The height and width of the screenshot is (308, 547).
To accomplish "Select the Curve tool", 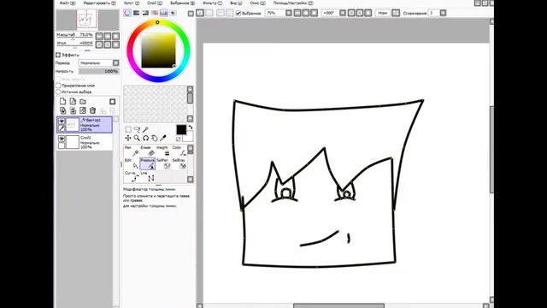I will coord(132,176).
